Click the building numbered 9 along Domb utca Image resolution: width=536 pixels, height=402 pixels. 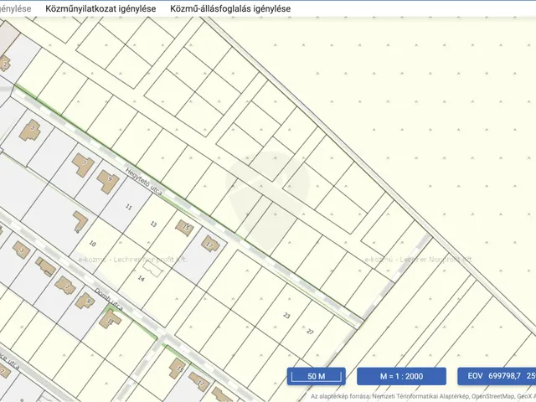[85, 301]
